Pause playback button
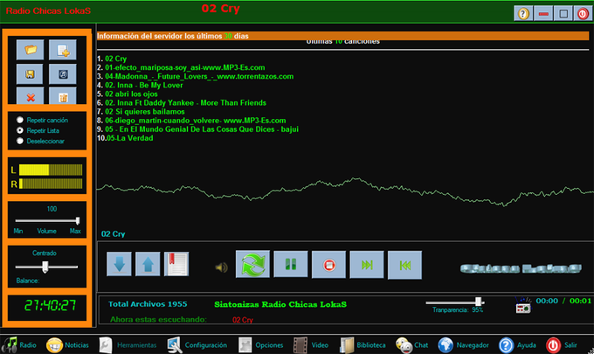 click(x=291, y=264)
